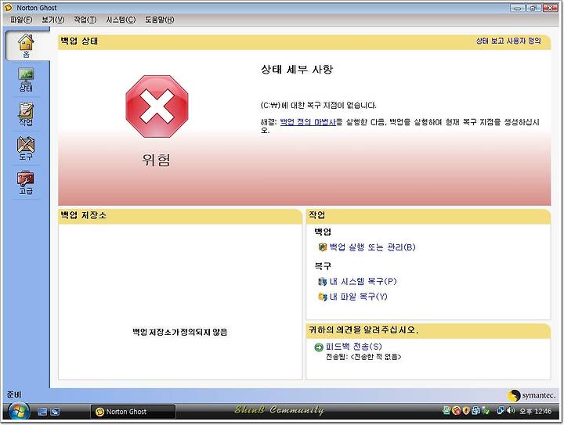
Task: Click the (C:₩)에 대한 복구 지점이 없습니다 message
Action: click(318, 105)
